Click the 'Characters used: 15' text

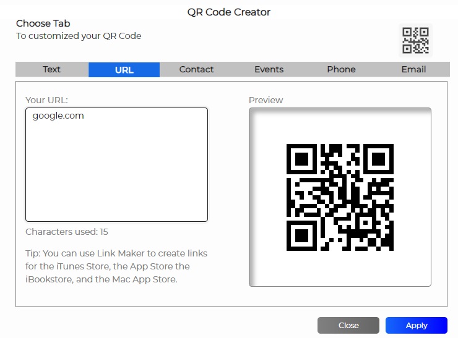coord(67,232)
